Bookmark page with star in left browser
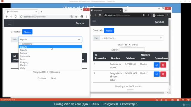 coord(76,17)
